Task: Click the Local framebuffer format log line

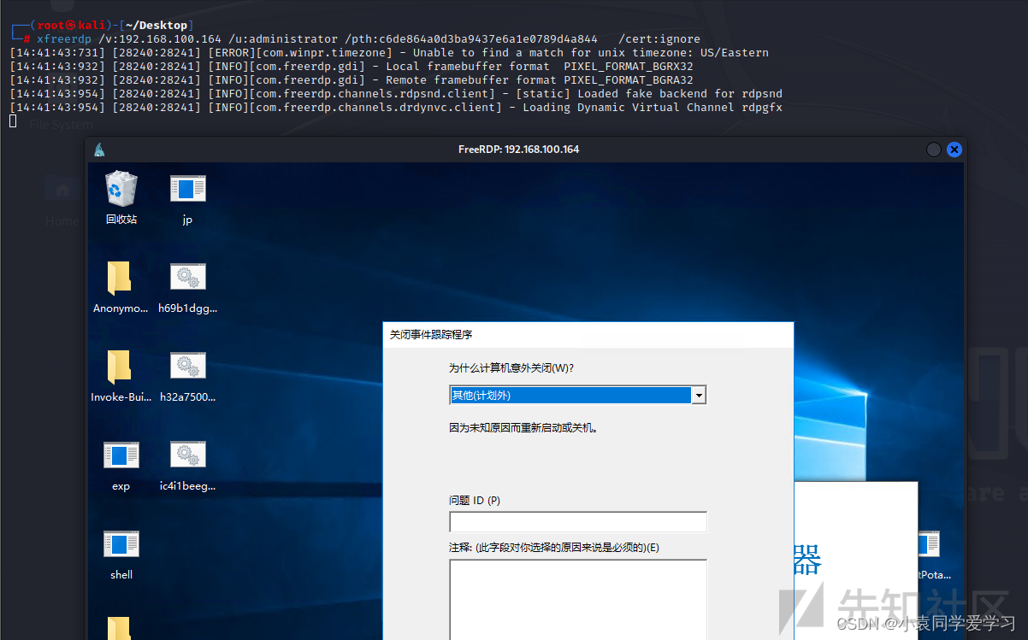Action: tap(352, 67)
